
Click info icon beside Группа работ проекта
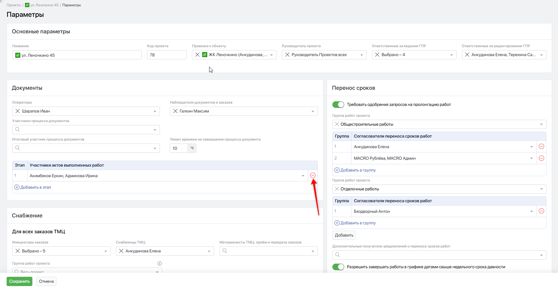coord(160,263)
